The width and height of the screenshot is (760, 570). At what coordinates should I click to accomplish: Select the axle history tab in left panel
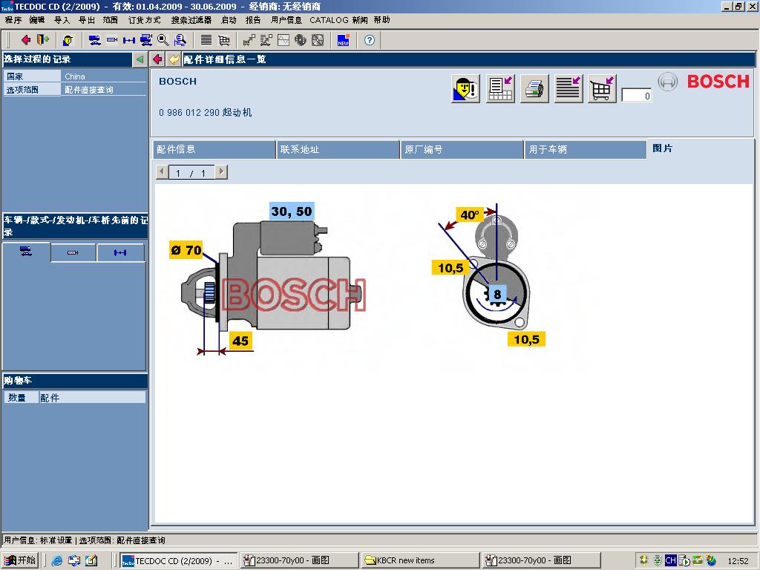120,252
